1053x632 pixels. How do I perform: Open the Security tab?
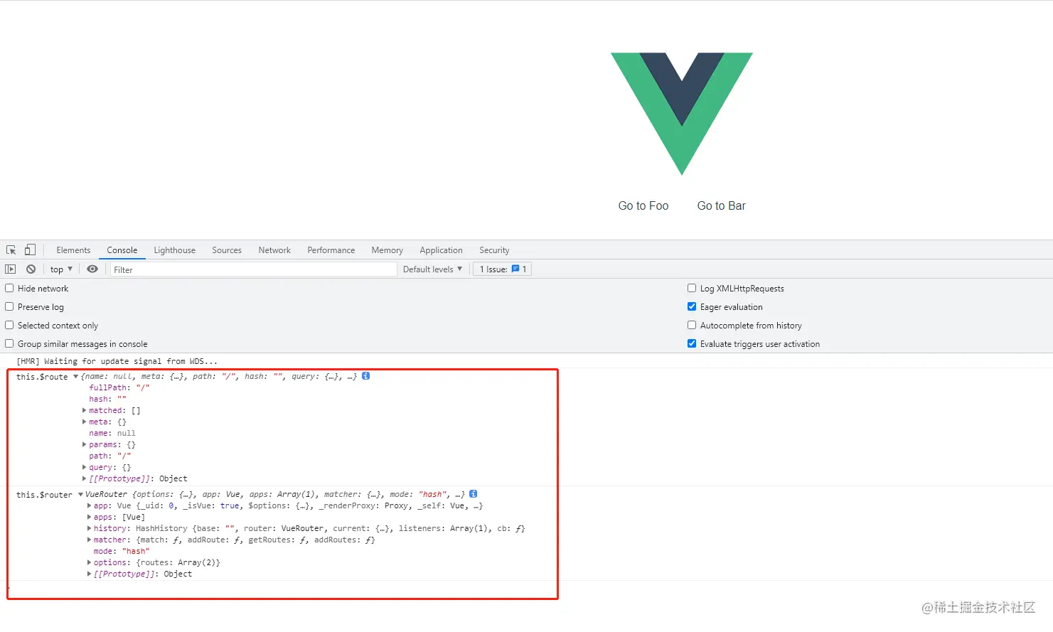pyautogui.click(x=494, y=250)
